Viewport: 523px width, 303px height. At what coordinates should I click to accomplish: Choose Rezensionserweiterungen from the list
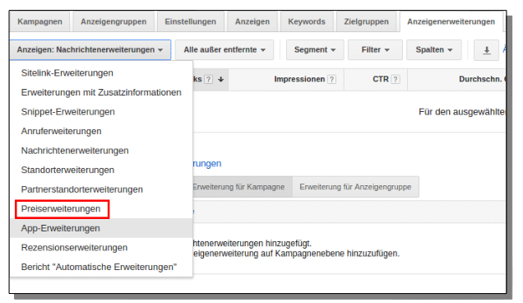[101, 248]
